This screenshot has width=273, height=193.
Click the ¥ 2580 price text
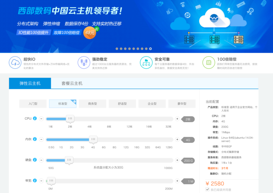pos(215,183)
